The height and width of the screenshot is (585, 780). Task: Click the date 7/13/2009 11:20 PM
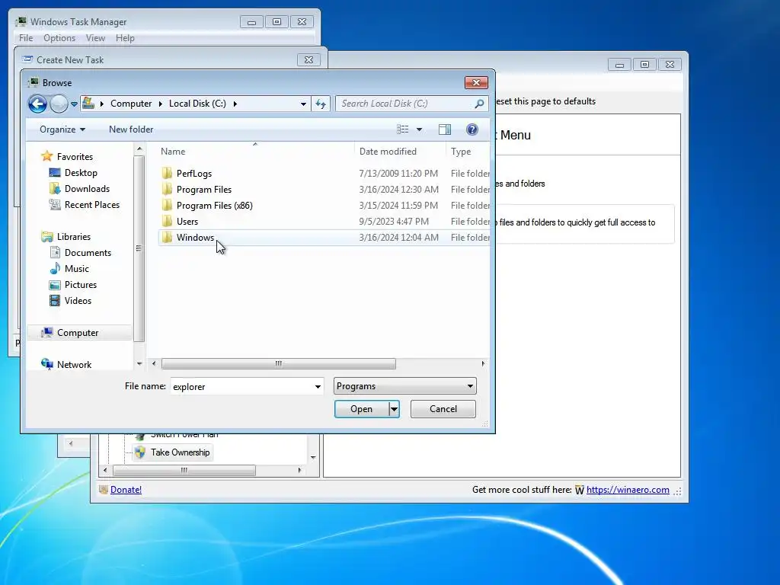(398, 174)
